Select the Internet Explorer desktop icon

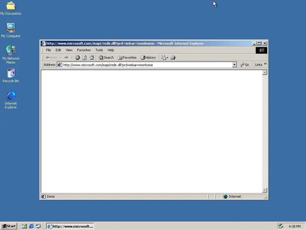[11, 100]
